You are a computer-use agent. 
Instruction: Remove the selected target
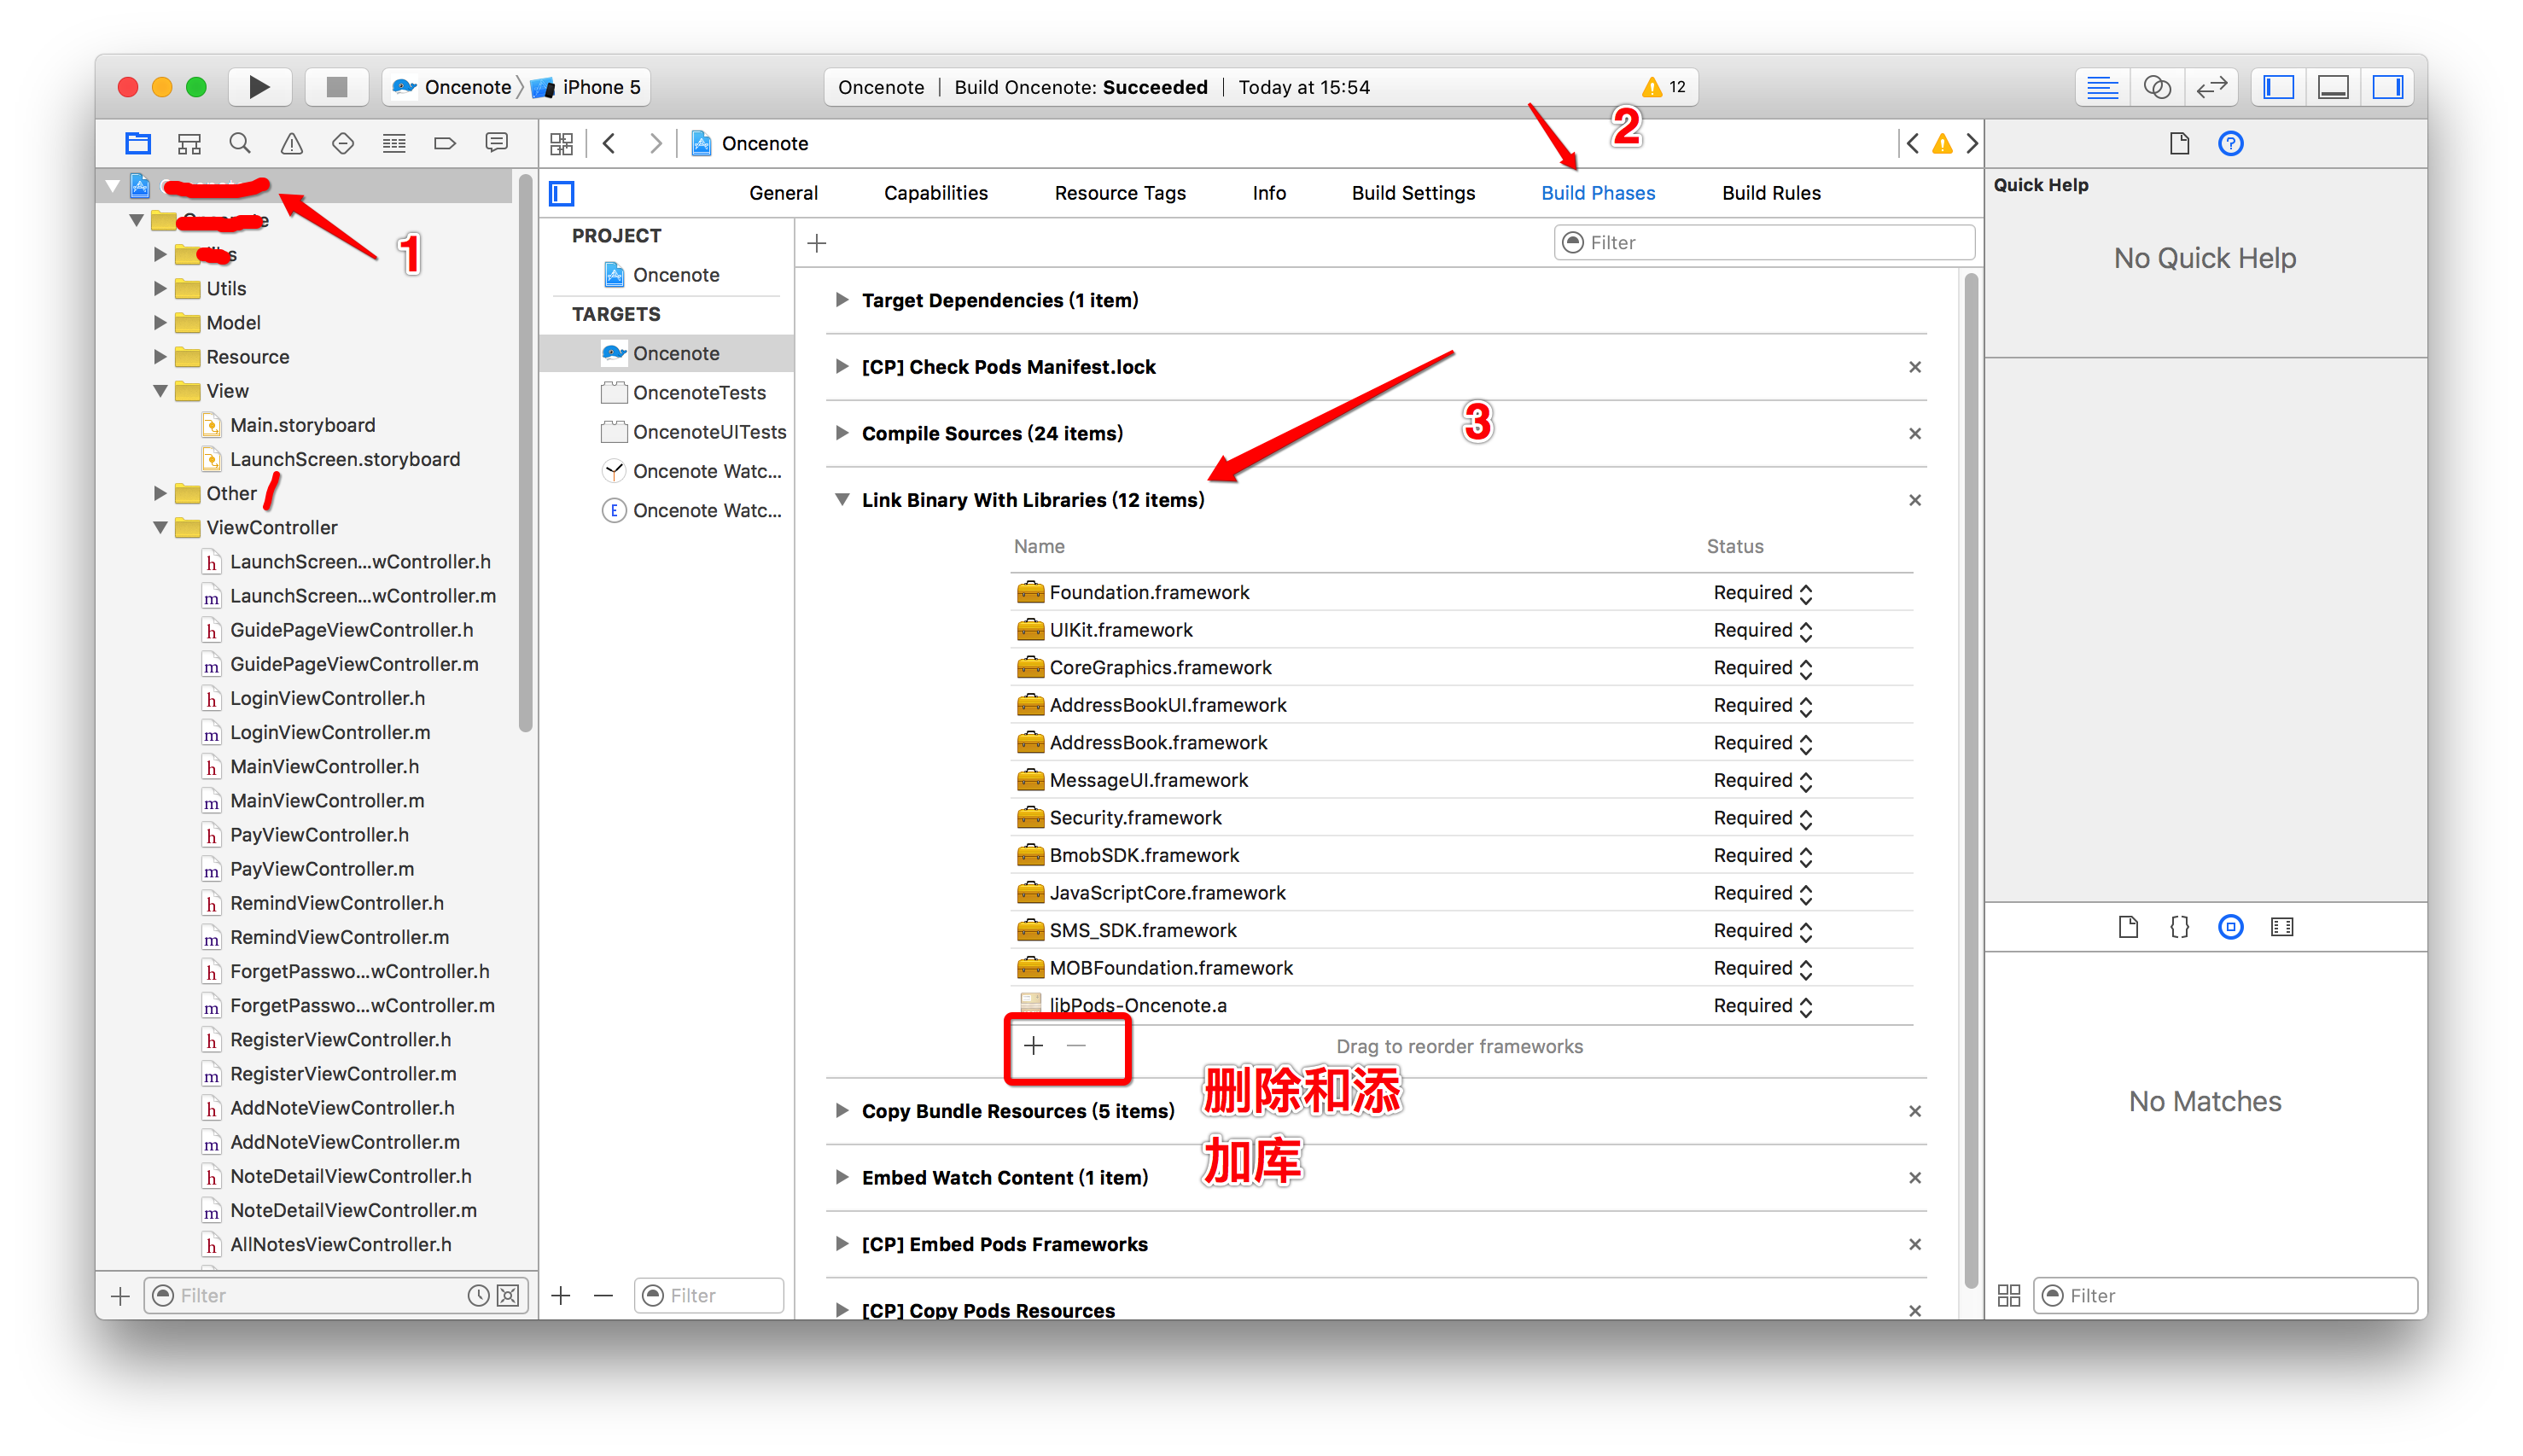(x=603, y=1296)
